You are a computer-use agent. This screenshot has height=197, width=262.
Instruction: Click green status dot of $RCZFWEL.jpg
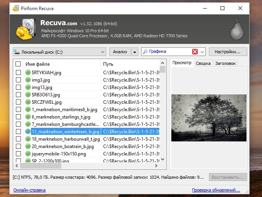[x=28, y=102]
